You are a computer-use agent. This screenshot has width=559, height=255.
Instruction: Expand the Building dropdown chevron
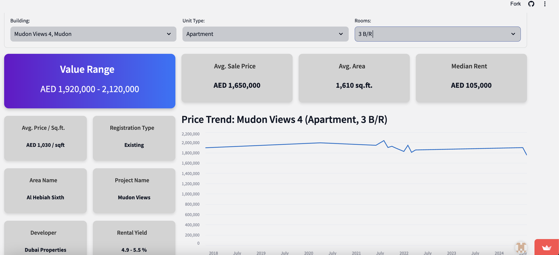169,34
